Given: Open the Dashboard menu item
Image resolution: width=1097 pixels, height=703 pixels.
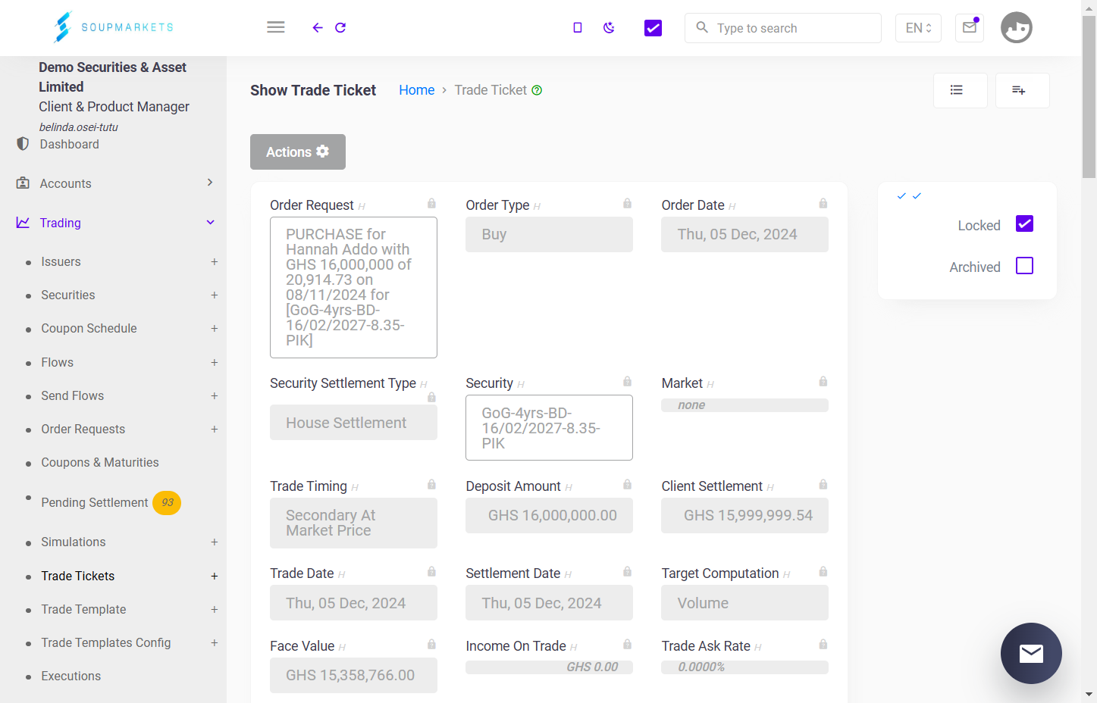Looking at the screenshot, I should click(x=69, y=144).
